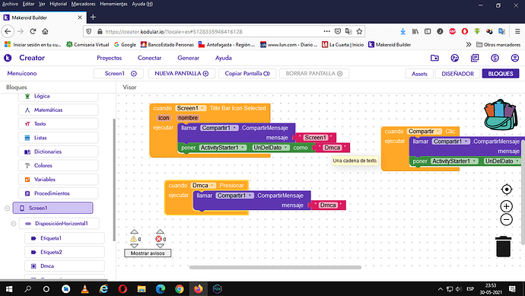The image size is (525, 296).
Task: Open the project folder icon in header
Action: [434, 58]
